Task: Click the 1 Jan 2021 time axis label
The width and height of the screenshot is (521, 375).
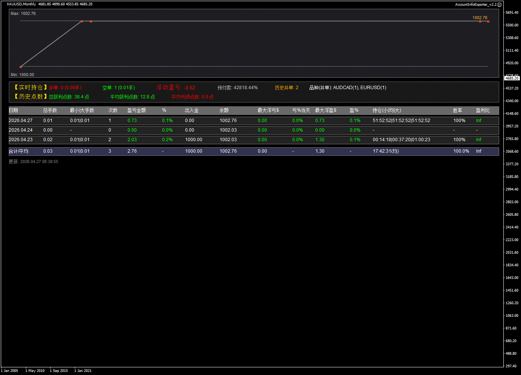Action: (x=83, y=370)
